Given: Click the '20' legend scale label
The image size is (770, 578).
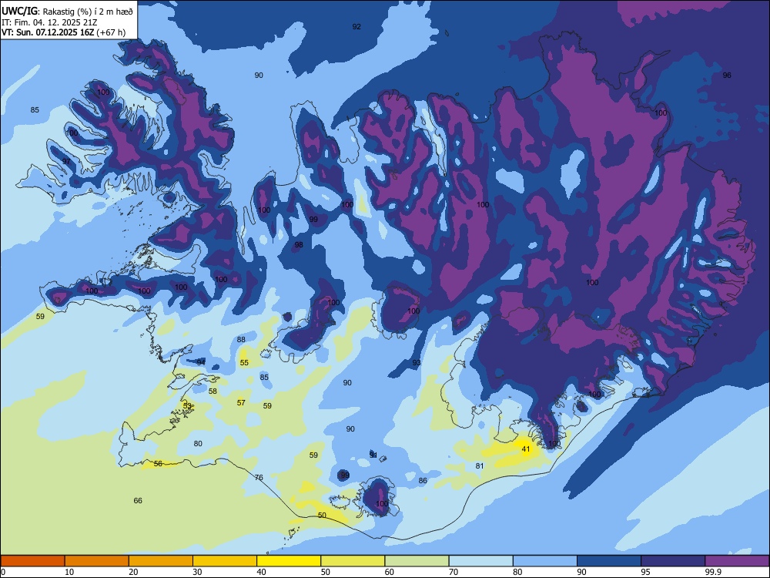Looking at the screenshot, I should [x=133, y=572].
